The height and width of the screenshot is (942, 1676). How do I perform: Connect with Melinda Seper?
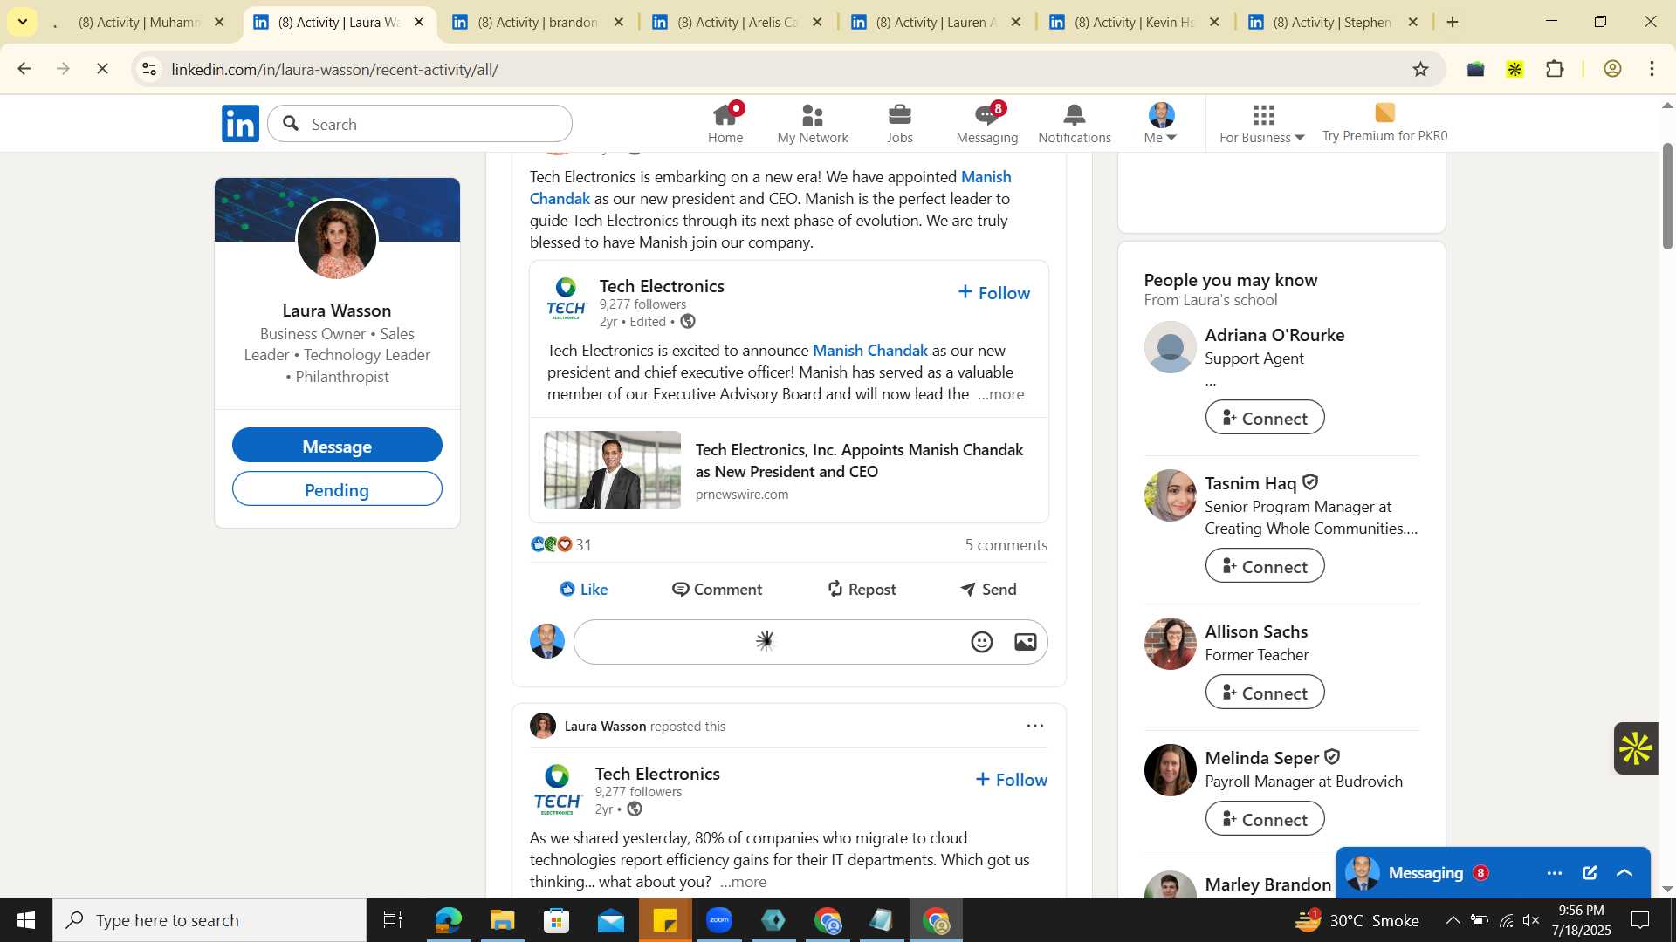click(1264, 819)
